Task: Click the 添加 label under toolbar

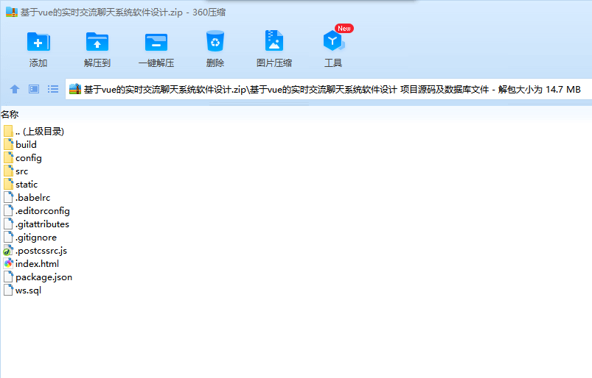Action: (38, 63)
